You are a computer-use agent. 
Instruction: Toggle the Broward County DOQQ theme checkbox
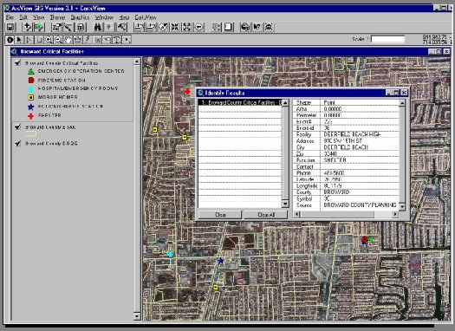point(18,143)
